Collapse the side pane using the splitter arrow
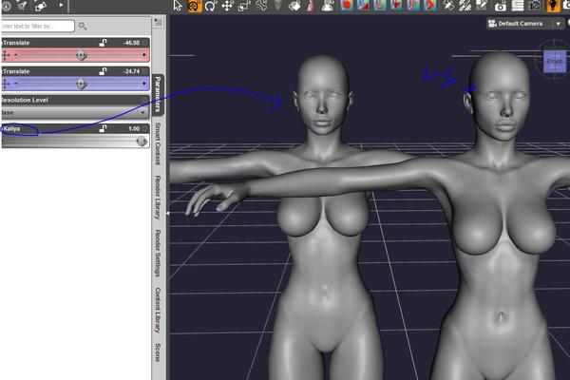This screenshot has height=380, width=570. point(167,213)
